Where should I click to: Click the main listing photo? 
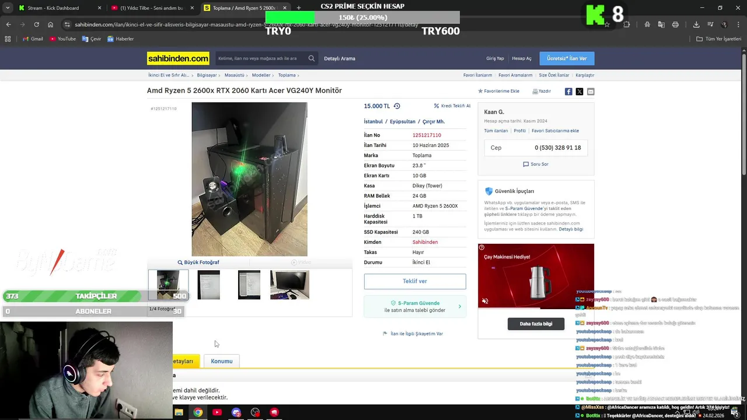pyautogui.click(x=249, y=179)
